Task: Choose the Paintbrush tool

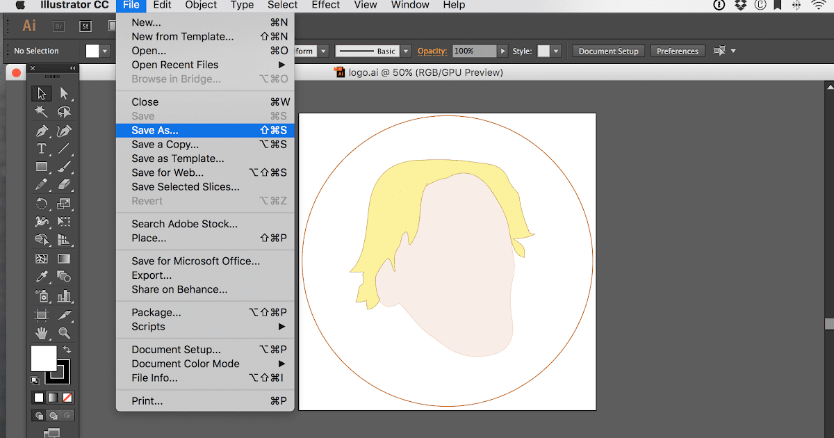Action: [x=64, y=167]
